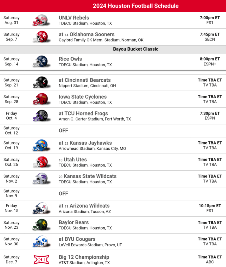The width and height of the screenshot is (226, 267).
Task: Select the Kansas Jayhawks helmet icon
Action: [40, 145]
